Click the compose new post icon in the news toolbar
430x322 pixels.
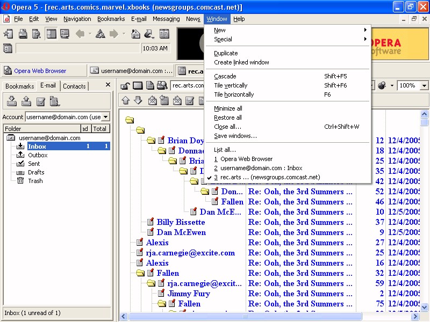pyautogui.click(x=190, y=100)
